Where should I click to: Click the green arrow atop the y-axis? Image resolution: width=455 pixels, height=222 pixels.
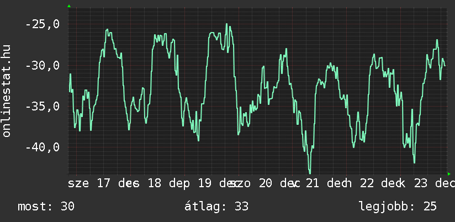[x=69, y=6]
